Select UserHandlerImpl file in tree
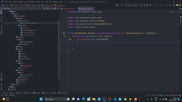The height and width of the screenshot is (102, 182). 28,42
